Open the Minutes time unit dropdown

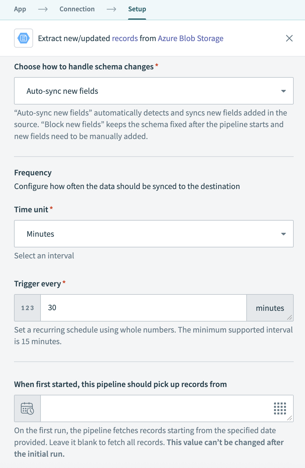click(154, 234)
